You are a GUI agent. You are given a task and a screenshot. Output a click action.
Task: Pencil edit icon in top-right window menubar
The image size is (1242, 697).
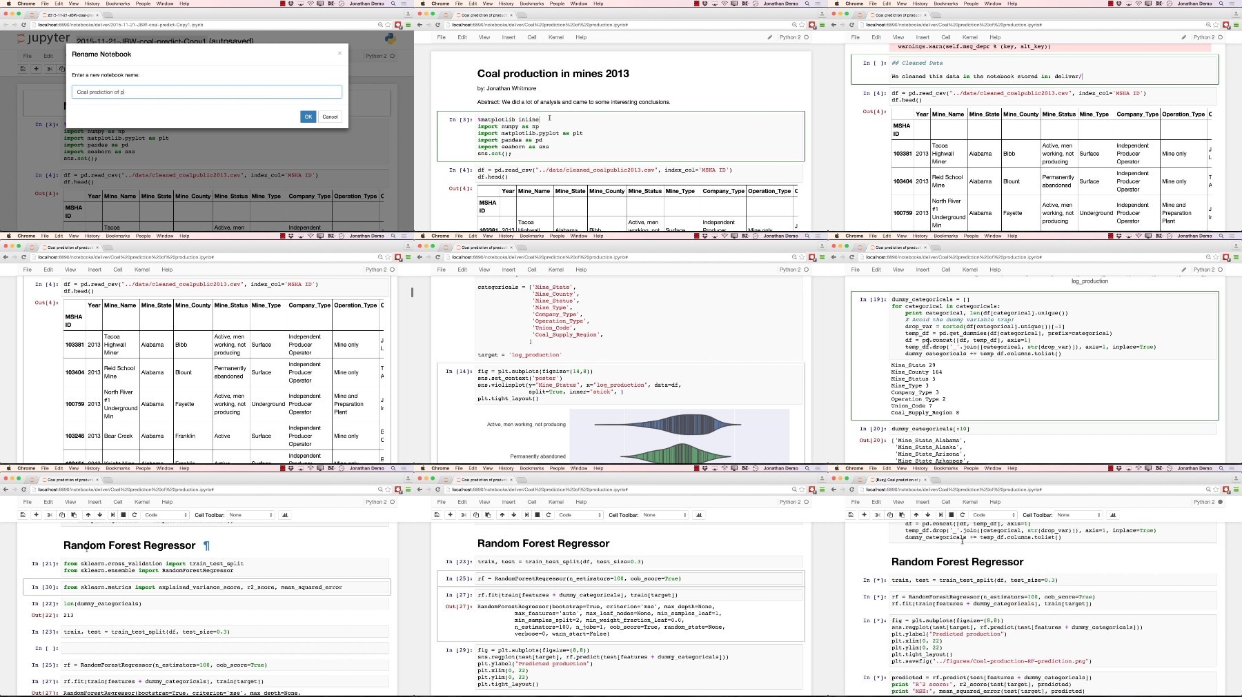point(1183,37)
